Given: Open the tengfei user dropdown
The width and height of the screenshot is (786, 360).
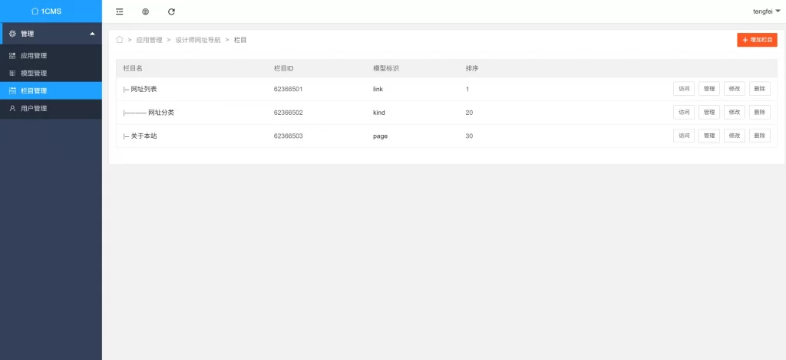Looking at the screenshot, I should pyautogui.click(x=767, y=11).
